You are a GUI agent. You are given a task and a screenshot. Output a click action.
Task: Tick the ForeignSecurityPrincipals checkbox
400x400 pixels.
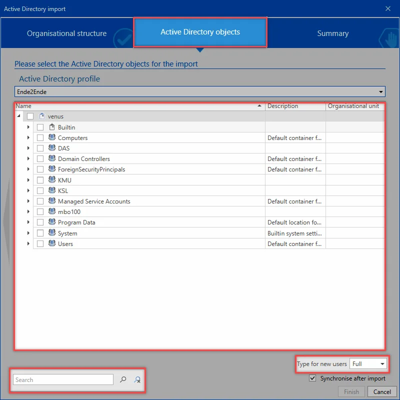40,169
